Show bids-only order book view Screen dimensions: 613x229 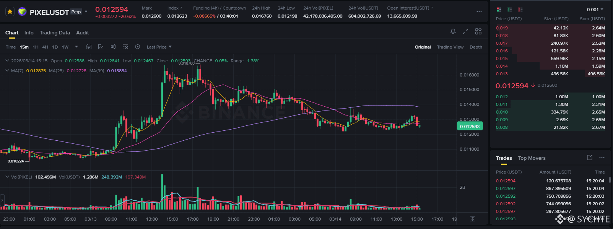click(x=510, y=9)
